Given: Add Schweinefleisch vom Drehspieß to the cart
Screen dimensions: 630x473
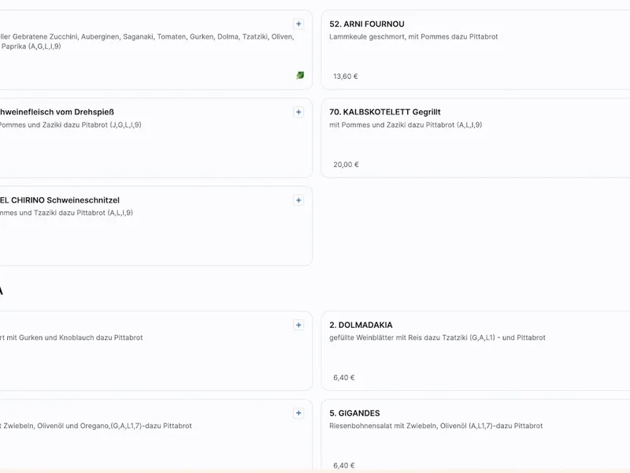Looking at the screenshot, I should [298, 112].
